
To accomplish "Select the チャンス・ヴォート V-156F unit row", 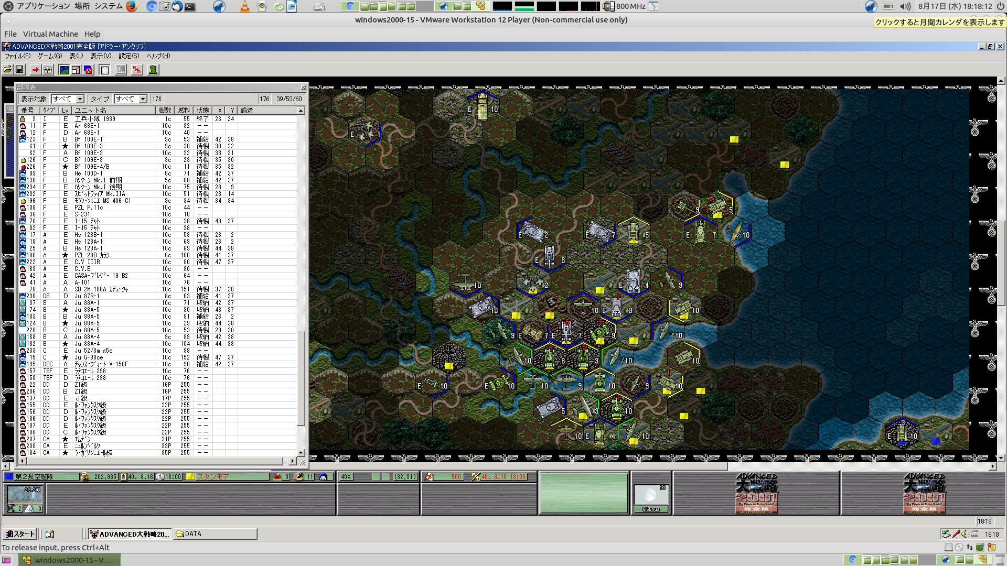I will (x=157, y=364).
